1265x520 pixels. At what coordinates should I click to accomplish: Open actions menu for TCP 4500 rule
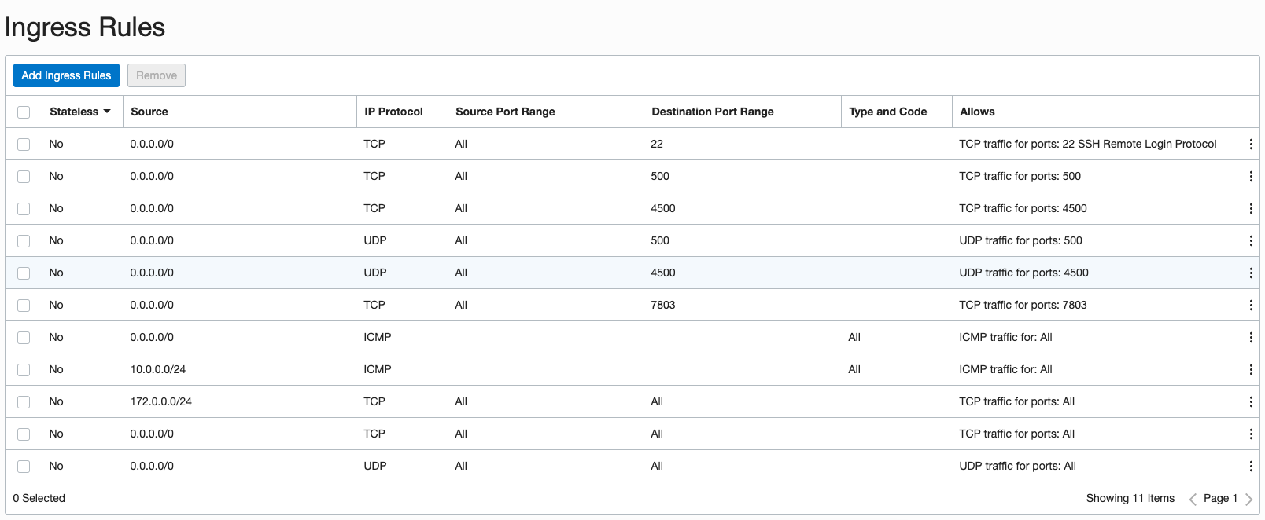(x=1251, y=208)
